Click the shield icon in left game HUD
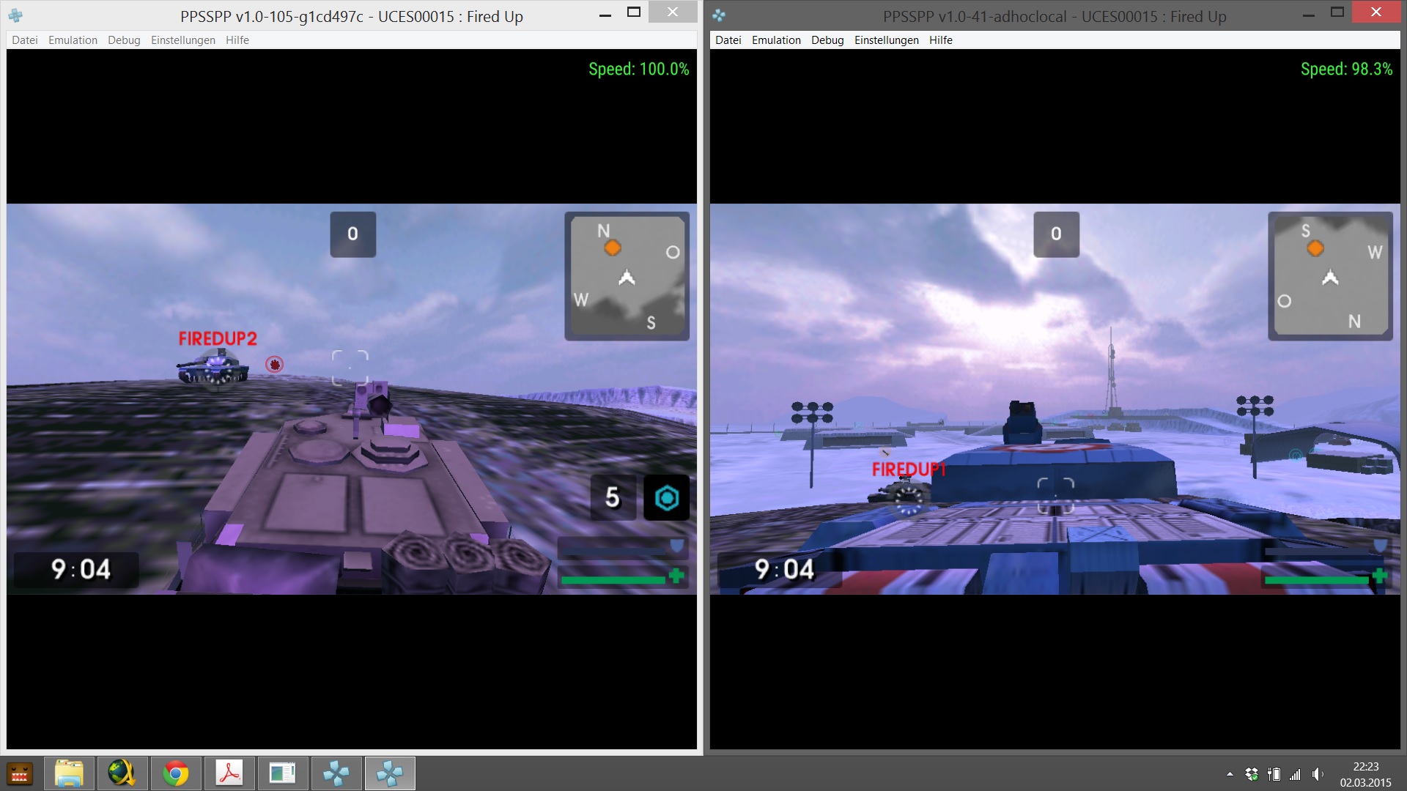Viewport: 1407px width, 791px height. coord(677,546)
